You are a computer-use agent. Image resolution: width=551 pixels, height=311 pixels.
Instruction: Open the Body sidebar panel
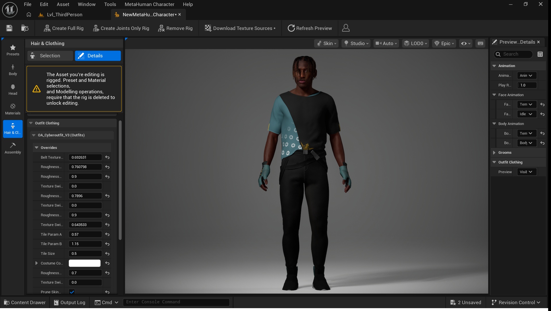tap(13, 70)
